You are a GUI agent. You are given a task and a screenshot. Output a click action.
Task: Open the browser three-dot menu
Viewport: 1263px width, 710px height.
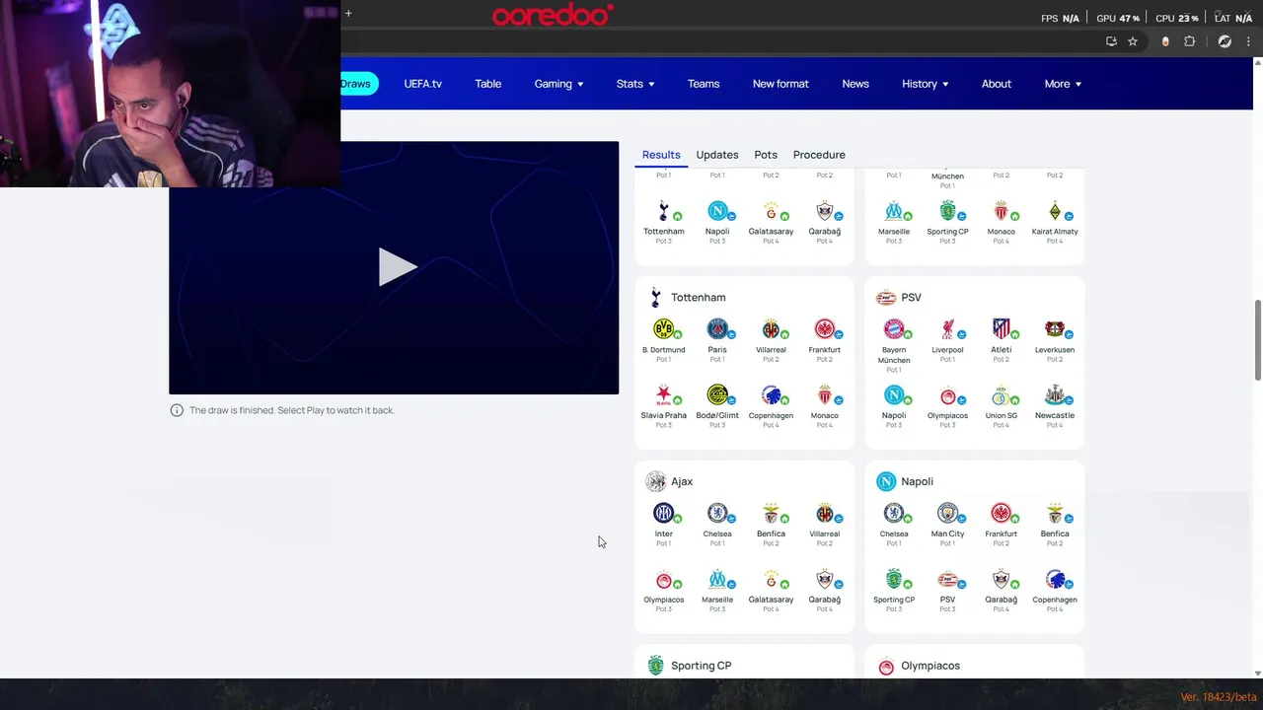click(1248, 41)
